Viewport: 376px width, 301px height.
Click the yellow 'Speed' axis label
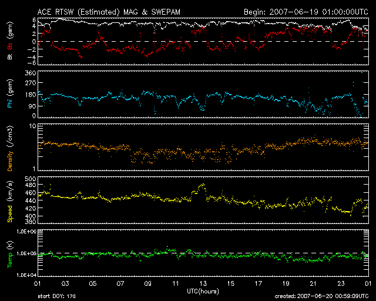pos(9,214)
